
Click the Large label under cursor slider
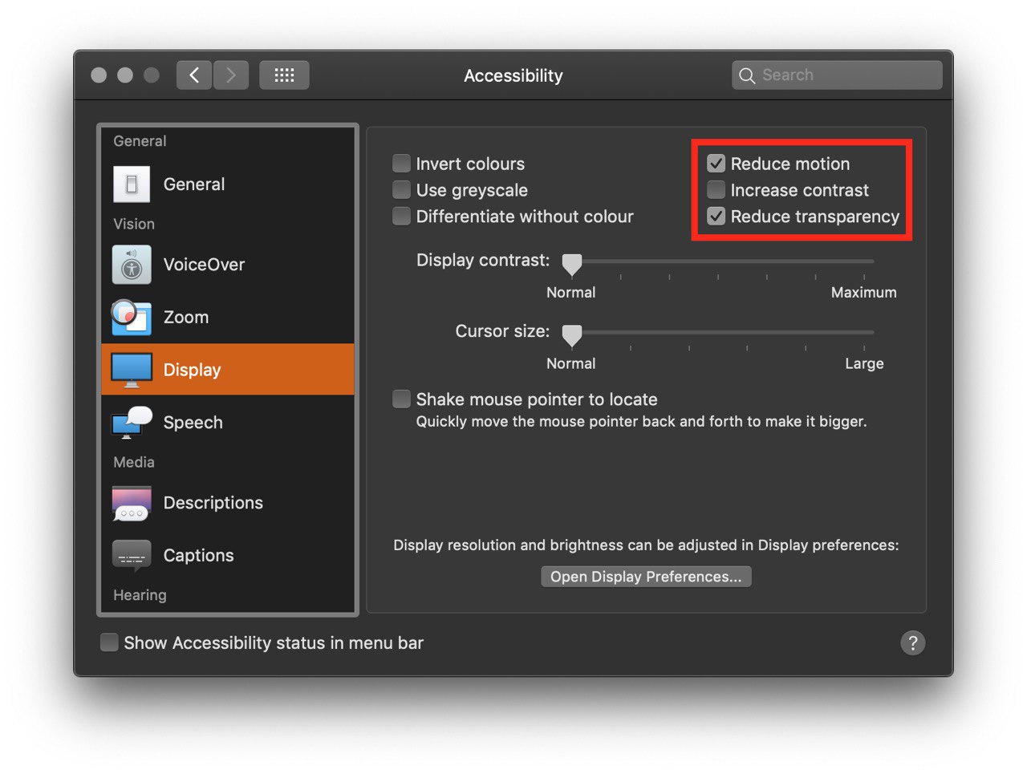[864, 363]
